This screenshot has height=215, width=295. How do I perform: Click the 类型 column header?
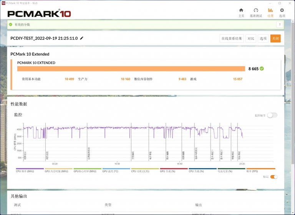108,205
